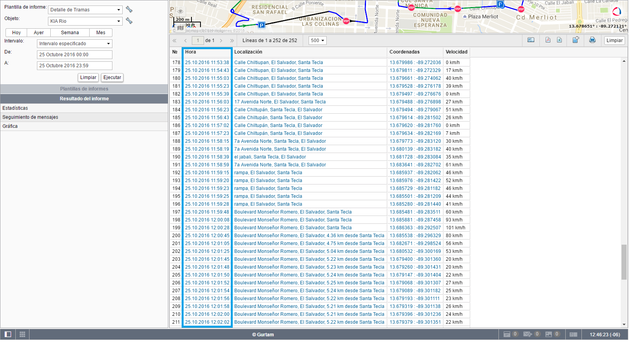
Task: Click the open-book icon in report toolbar
Action: click(x=531, y=40)
